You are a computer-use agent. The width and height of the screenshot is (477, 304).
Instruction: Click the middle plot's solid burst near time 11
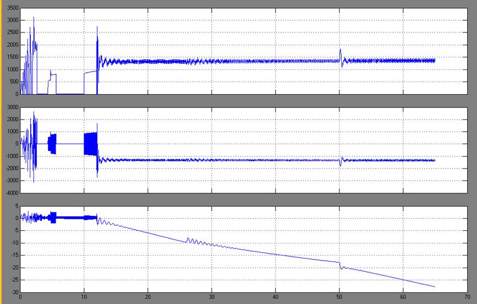click(x=90, y=144)
